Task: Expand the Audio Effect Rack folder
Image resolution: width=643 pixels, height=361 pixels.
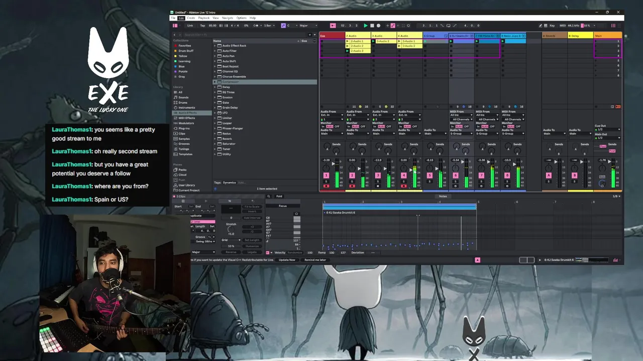Action: tap(215, 46)
